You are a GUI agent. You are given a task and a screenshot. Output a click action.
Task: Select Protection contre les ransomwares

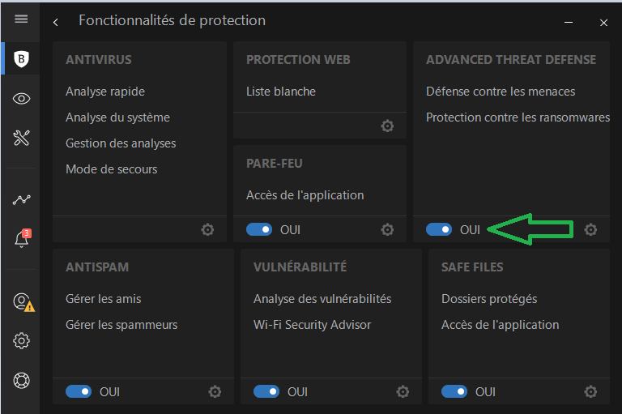coord(518,117)
